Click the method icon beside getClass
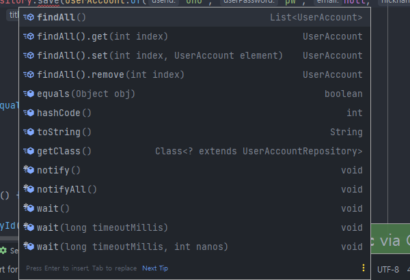The width and height of the screenshot is (410, 280). [x=29, y=151]
